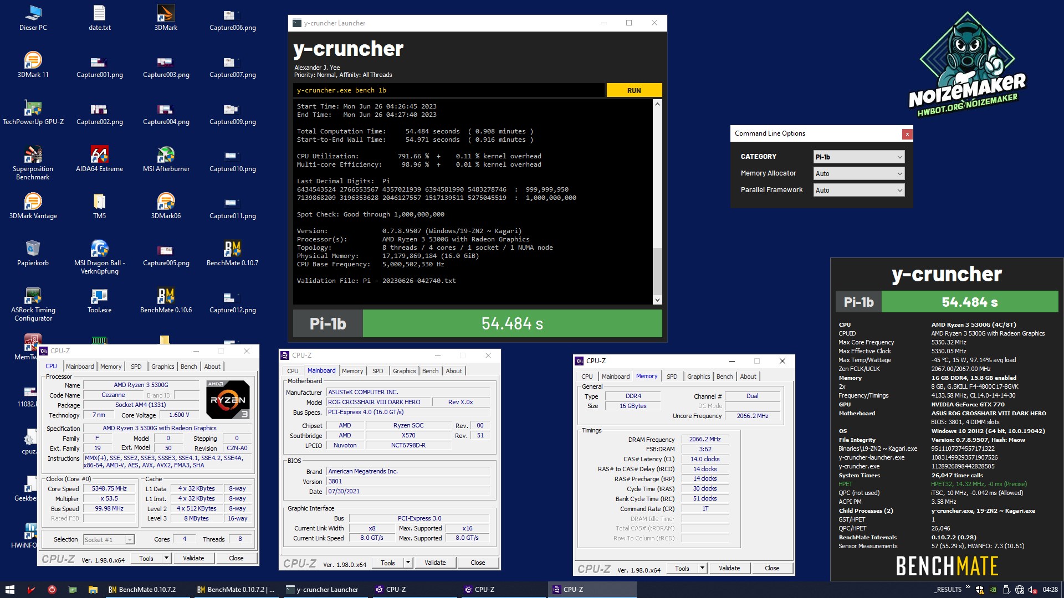
Task: Launch 3DMark from the desktop
Action: [x=166, y=18]
